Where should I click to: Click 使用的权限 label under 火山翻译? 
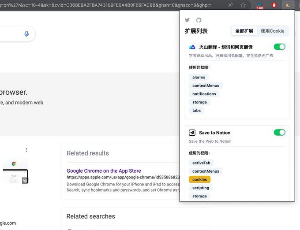point(199,67)
